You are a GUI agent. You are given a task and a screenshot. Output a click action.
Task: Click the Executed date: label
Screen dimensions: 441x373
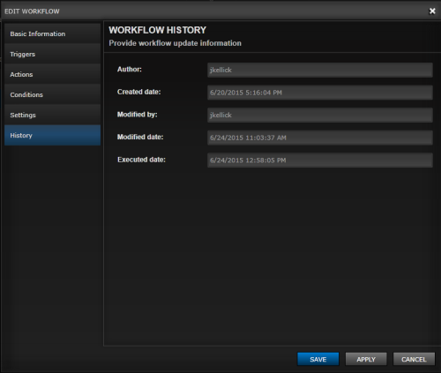click(x=141, y=160)
